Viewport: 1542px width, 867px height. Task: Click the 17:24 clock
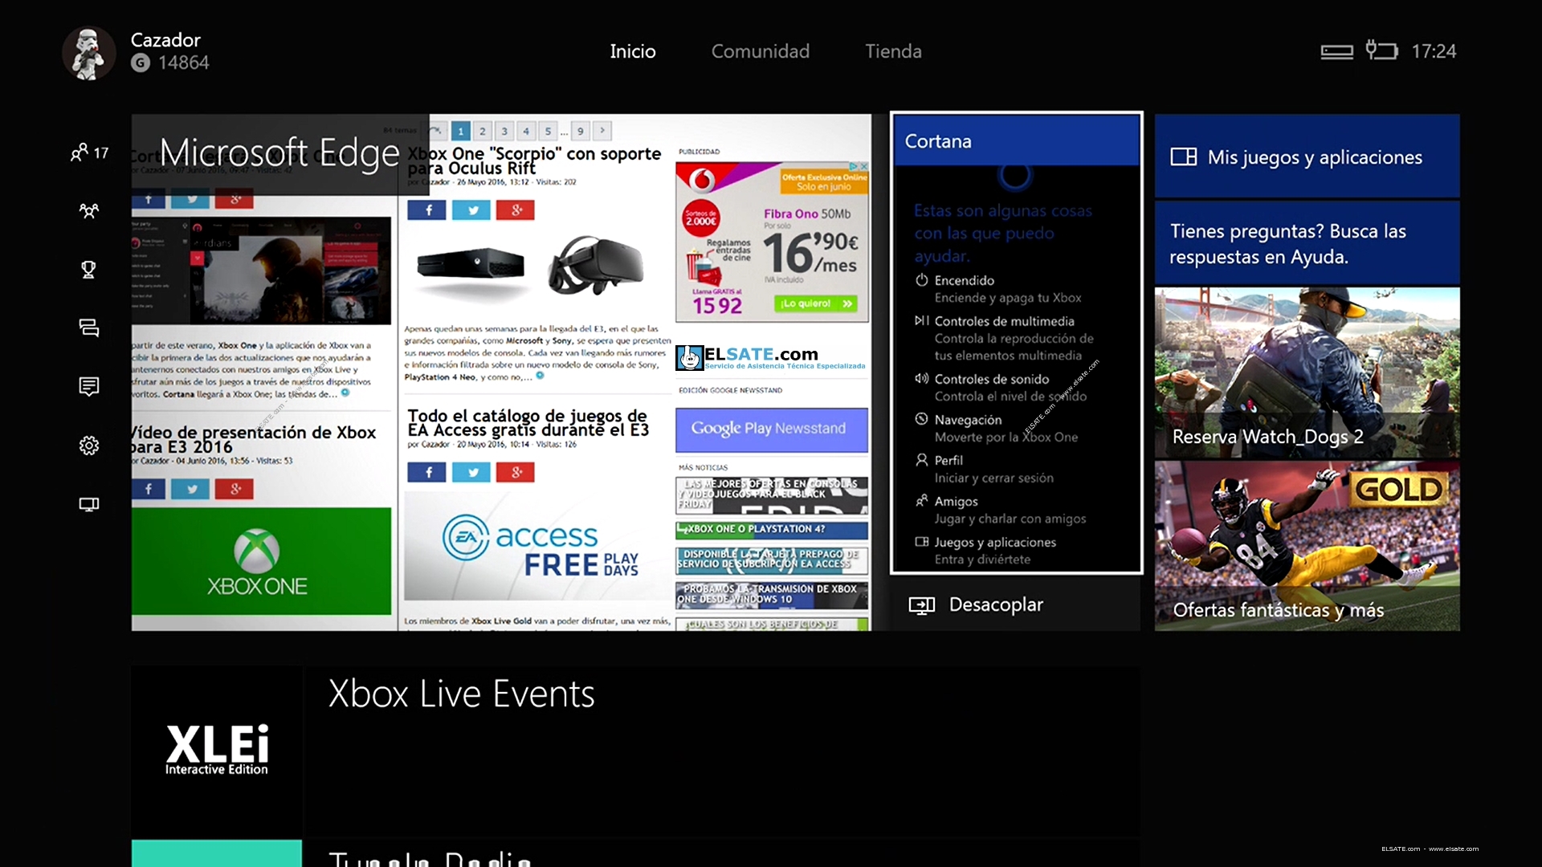(x=1434, y=51)
